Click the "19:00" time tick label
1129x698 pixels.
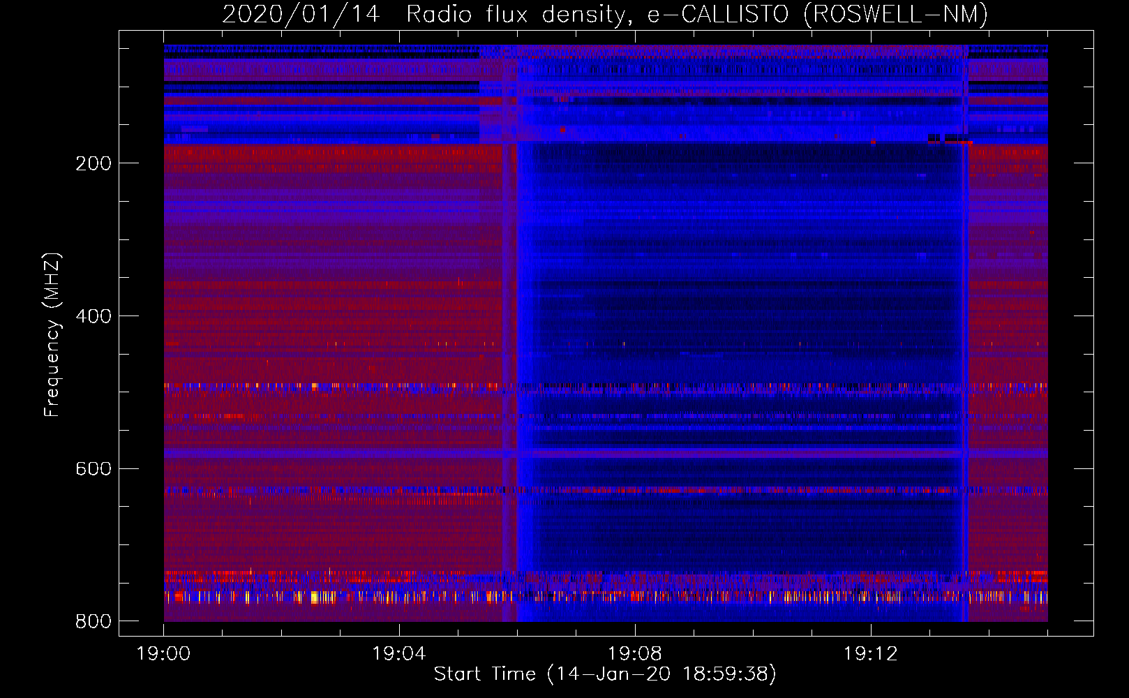pos(164,654)
